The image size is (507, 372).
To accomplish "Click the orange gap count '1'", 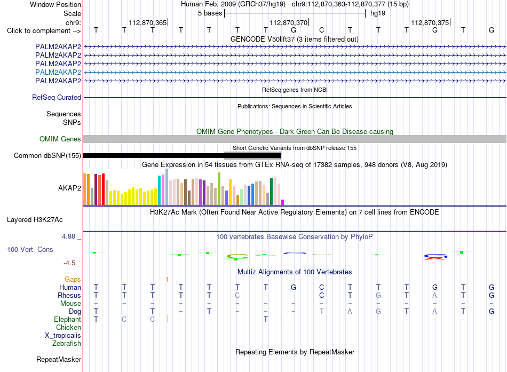I will pos(167,279).
